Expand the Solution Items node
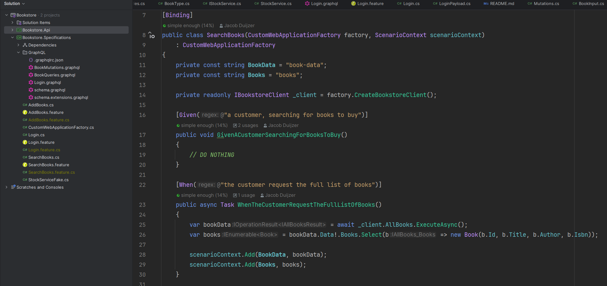The image size is (607, 286). (x=12, y=22)
